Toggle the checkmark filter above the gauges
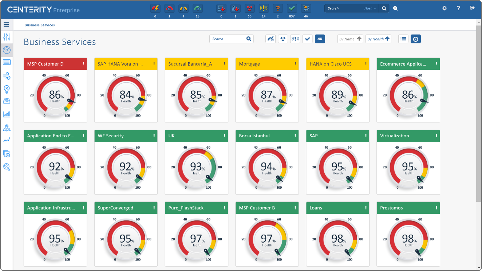 point(307,39)
